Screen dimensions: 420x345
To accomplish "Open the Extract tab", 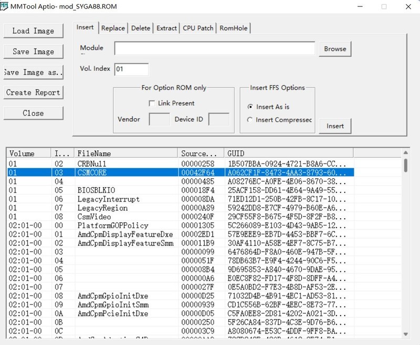I will [166, 28].
